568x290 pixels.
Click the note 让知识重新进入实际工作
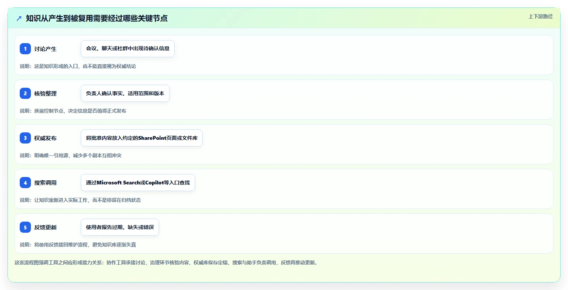[61, 200]
